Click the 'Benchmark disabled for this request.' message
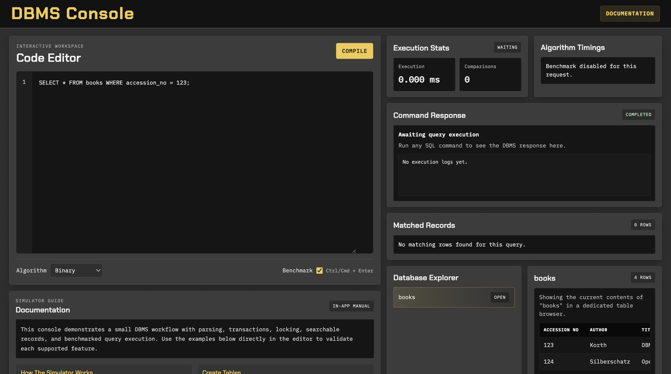671x374 pixels. click(598, 70)
